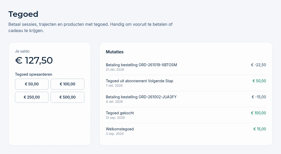Select the Tegoed uit abonnement Volgende Stap entry
The image size is (281, 154).
[x=186, y=83]
